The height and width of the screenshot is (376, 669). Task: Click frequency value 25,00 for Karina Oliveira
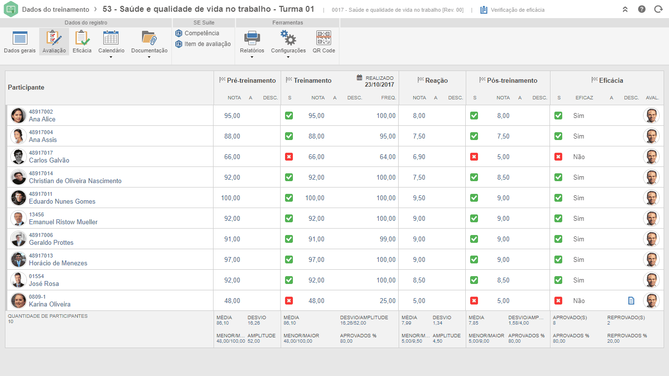387,301
